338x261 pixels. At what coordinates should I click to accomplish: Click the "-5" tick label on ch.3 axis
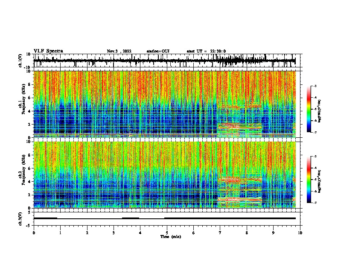tap(29, 226)
